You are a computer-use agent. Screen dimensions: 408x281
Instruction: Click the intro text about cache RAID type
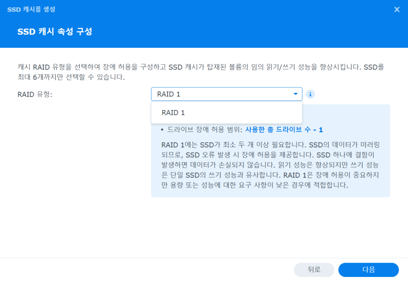[159, 67]
